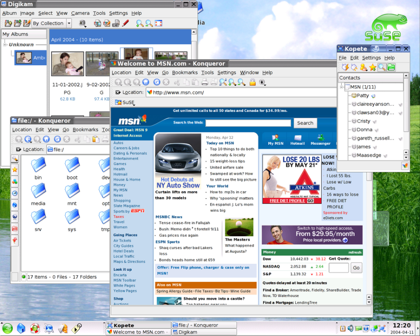
Task: Open the By Collection dropdown in Digikam
Action: (x=69, y=23)
